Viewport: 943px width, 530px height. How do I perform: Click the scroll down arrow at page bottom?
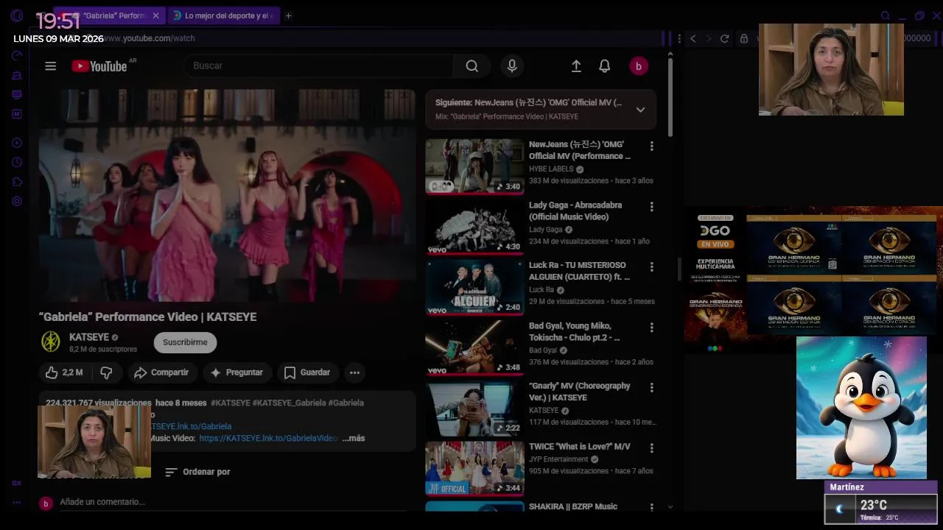(x=670, y=506)
